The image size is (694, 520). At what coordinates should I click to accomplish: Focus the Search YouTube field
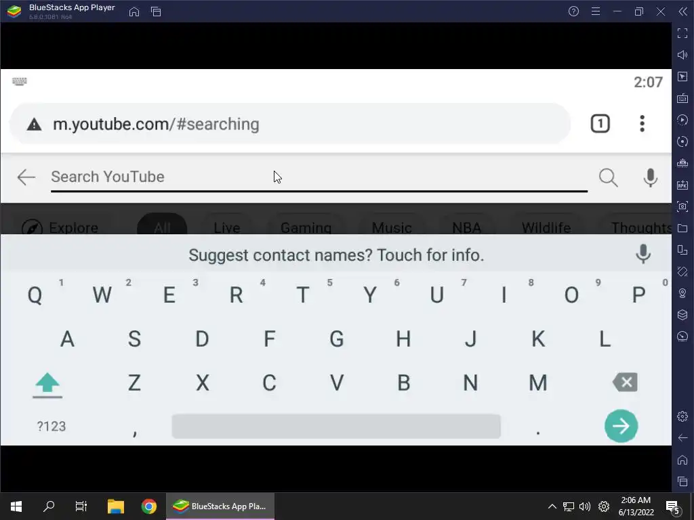tap(319, 177)
